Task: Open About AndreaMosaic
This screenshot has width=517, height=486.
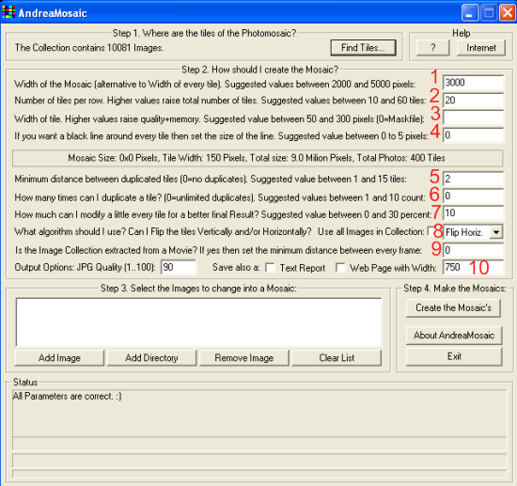Action: [454, 336]
